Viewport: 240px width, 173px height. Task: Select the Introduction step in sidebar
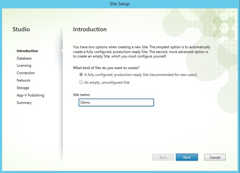[27, 51]
